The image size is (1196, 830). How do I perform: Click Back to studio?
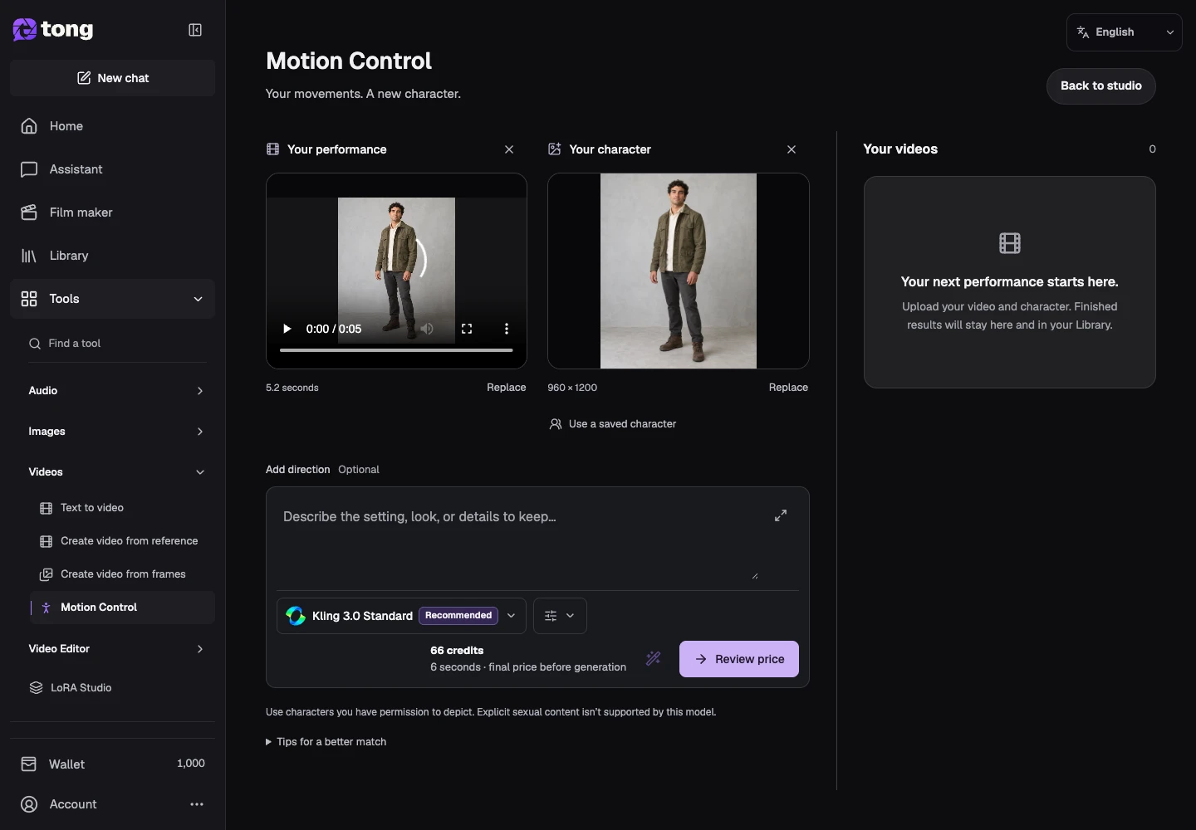[1101, 86]
